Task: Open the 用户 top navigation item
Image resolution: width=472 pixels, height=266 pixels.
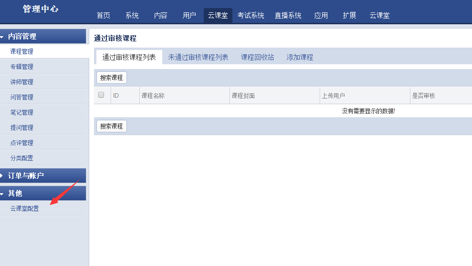Action: tap(189, 15)
